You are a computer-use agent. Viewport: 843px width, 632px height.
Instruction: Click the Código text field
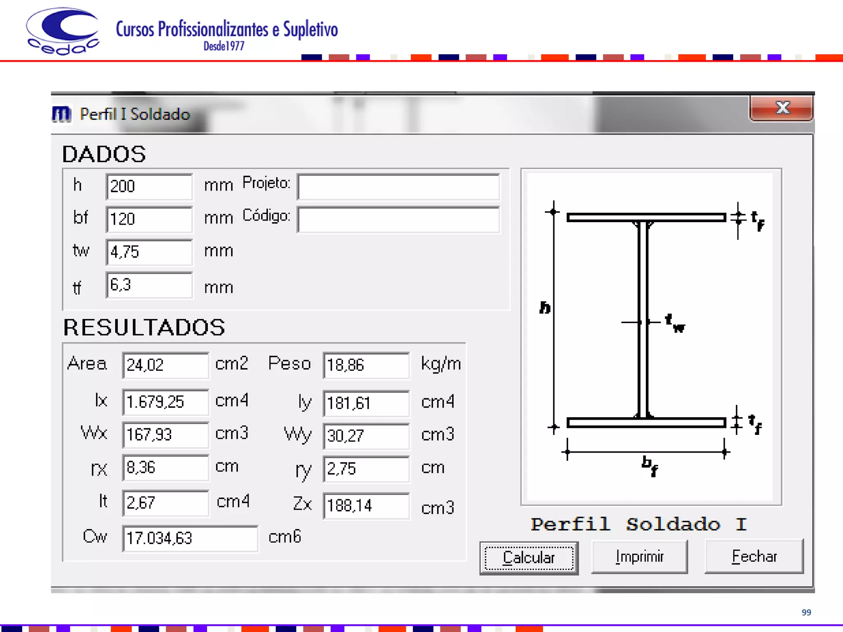click(x=398, y=220)
